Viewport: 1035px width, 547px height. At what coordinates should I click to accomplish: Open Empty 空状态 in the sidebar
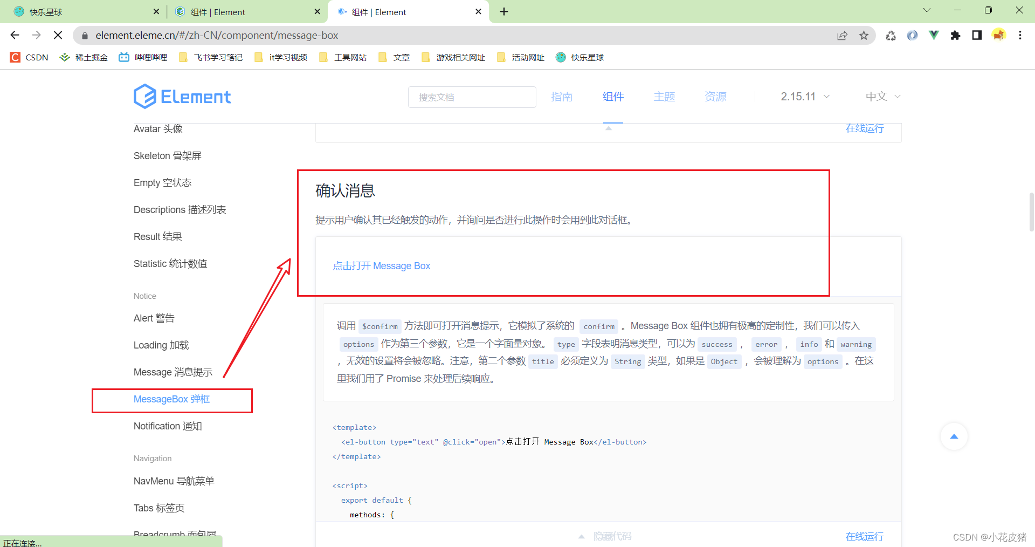(162, 183)
